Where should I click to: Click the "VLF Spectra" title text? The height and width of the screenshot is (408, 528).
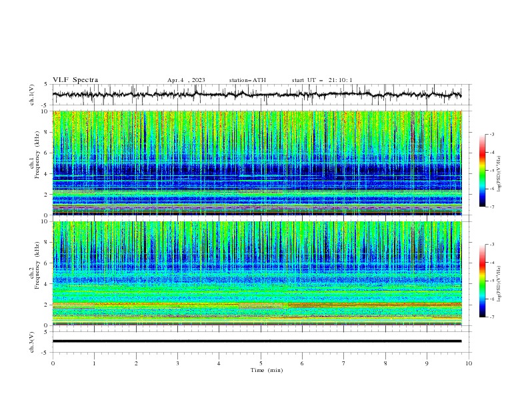(x=75, y=80)
